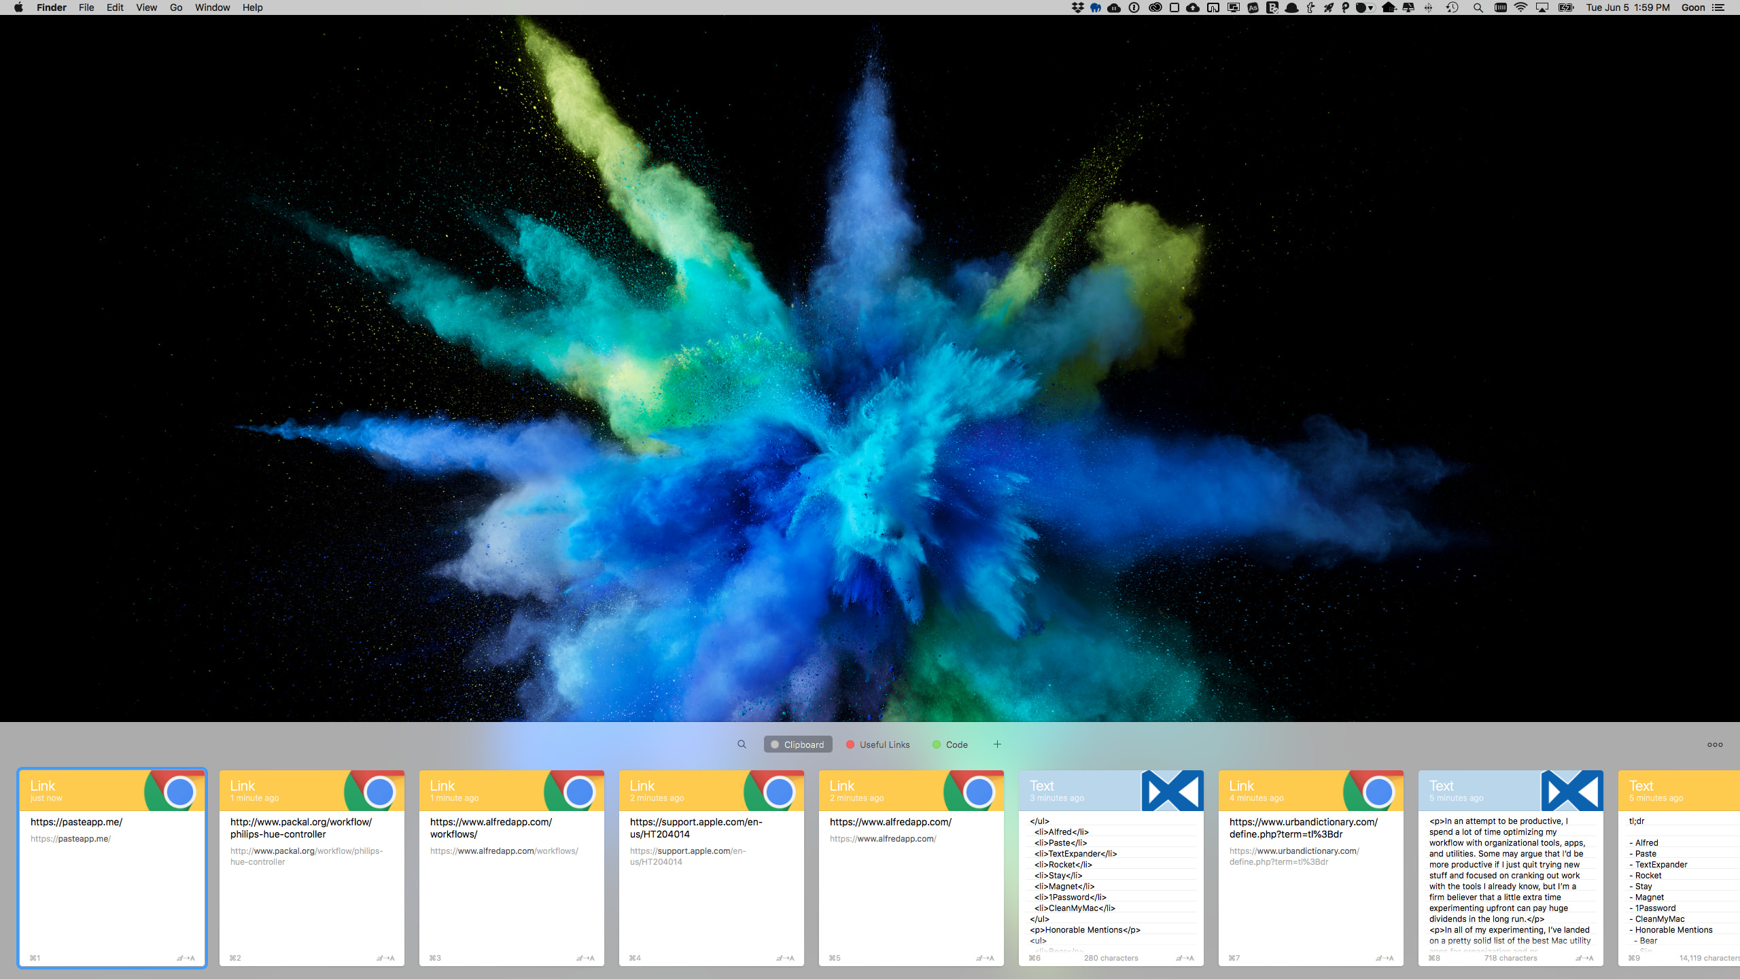Viewport: 1740px width, 979px height.
Task: Click the '<p>Honorable Mentions</p>' line
Action: point(1085,930)
